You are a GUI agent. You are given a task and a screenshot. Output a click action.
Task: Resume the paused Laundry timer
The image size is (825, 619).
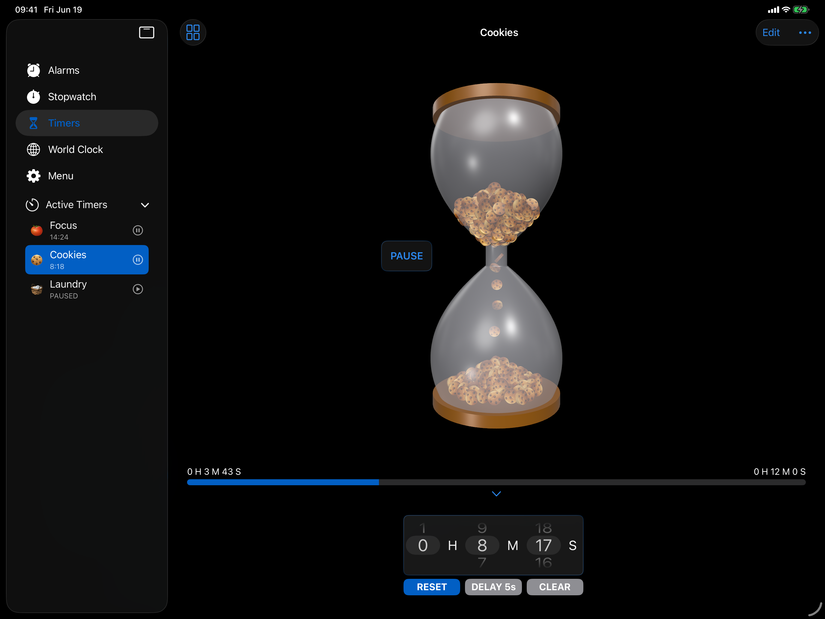coord(138,289)
